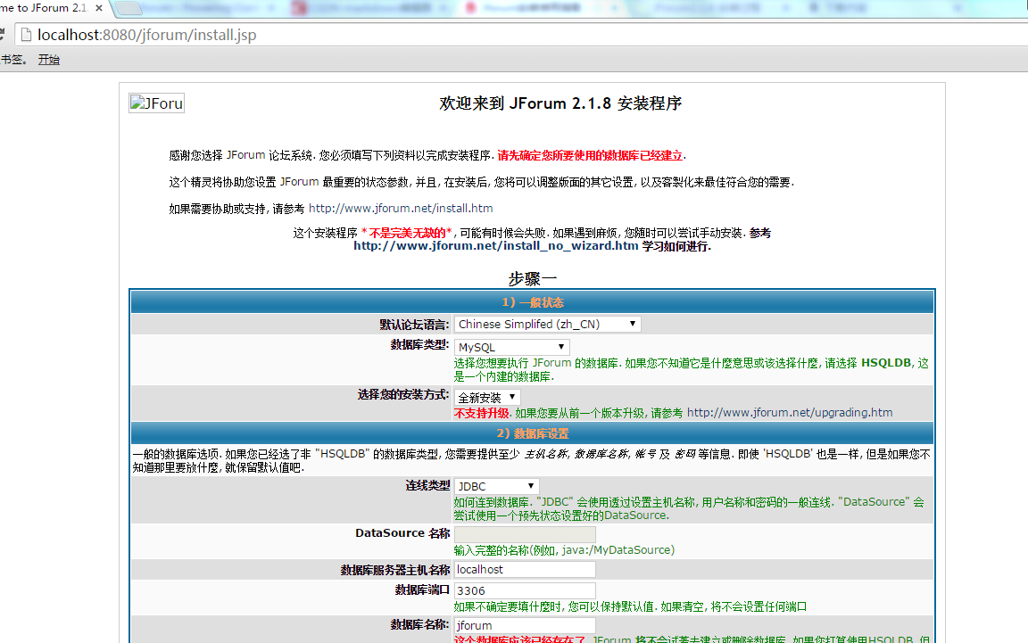
Task: Click the page icon in address bar
Action: pyautogui.click(x=26, y=35)
